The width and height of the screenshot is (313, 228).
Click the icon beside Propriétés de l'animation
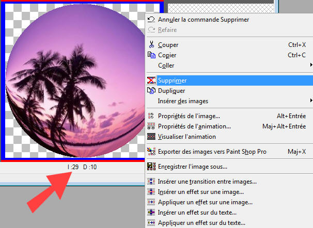coord(151,126)
